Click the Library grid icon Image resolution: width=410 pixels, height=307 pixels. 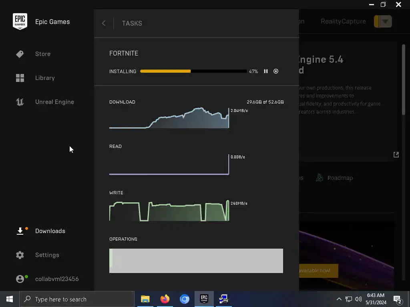click(x=20, y=78)
